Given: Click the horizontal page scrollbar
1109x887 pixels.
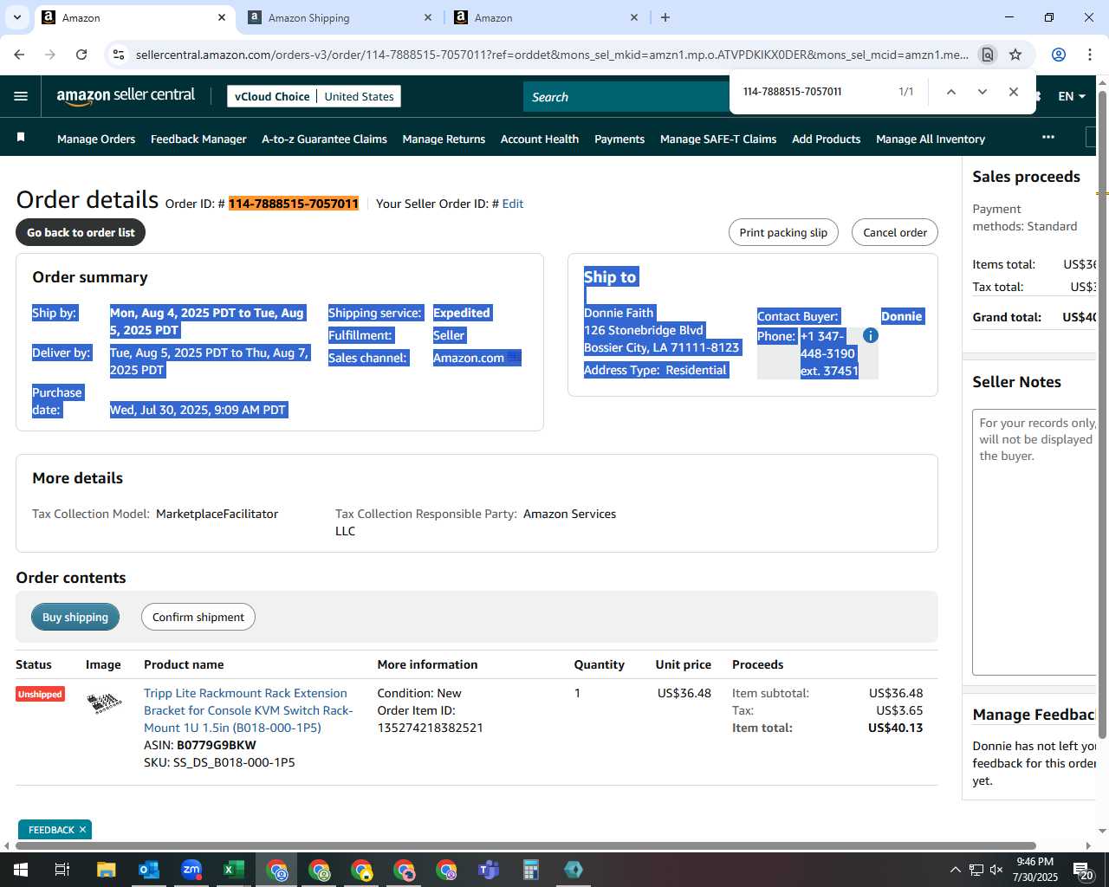Looking at the screenshot, I should tap(524, 845).
